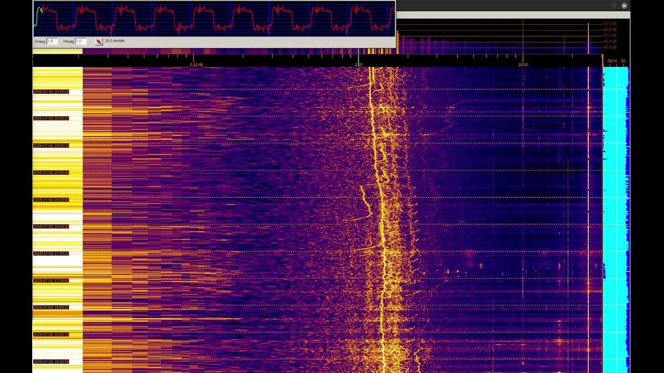The height and width of the screenshot is (373, 664).
Task: Click the 1.00 frequency axis label
Action: [x=358, y=65]
